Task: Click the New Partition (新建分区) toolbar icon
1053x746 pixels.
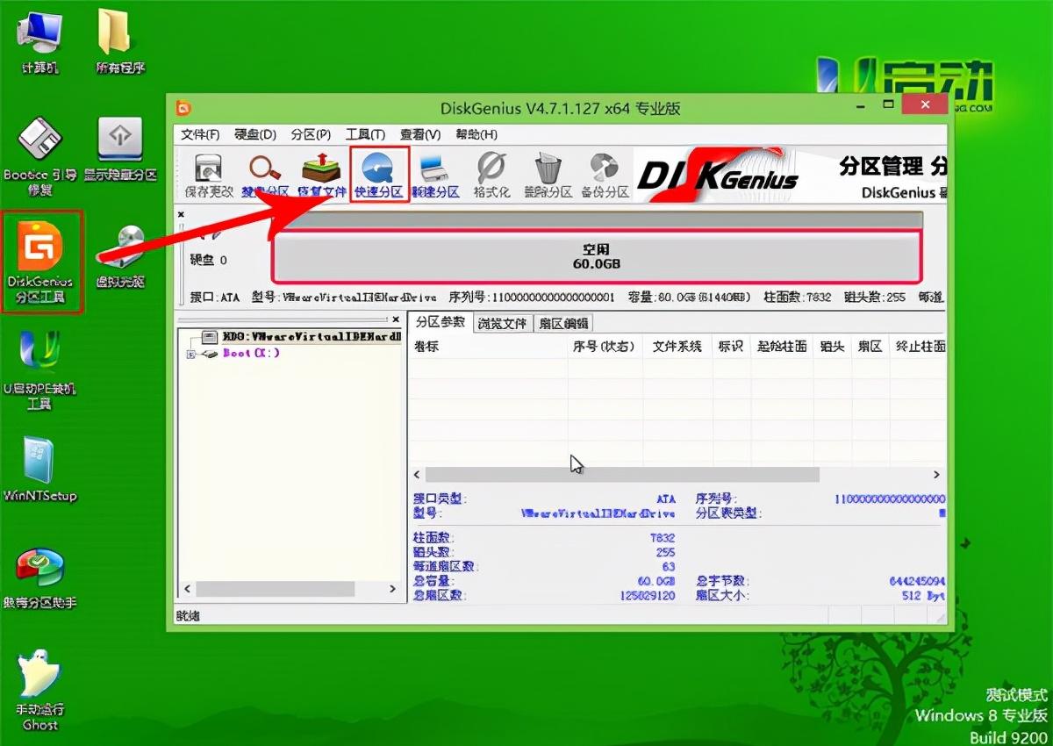Action: click(435, 176)
